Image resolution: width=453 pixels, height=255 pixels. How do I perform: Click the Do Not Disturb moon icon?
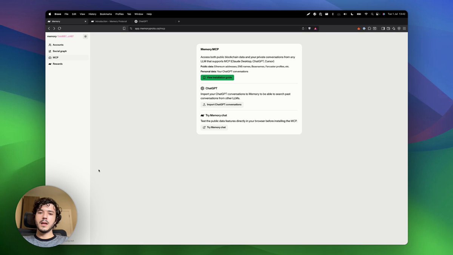pos(352,14)
